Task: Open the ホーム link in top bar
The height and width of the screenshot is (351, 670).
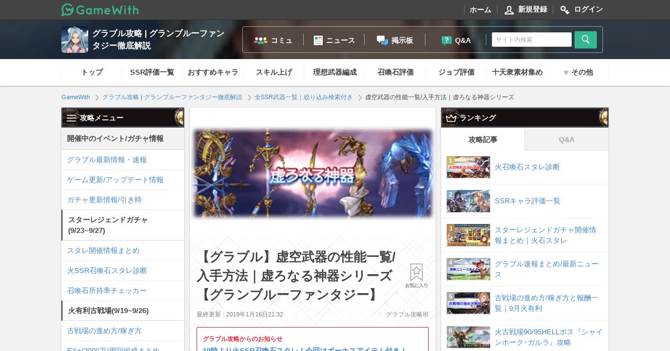Action: point(480,10)
